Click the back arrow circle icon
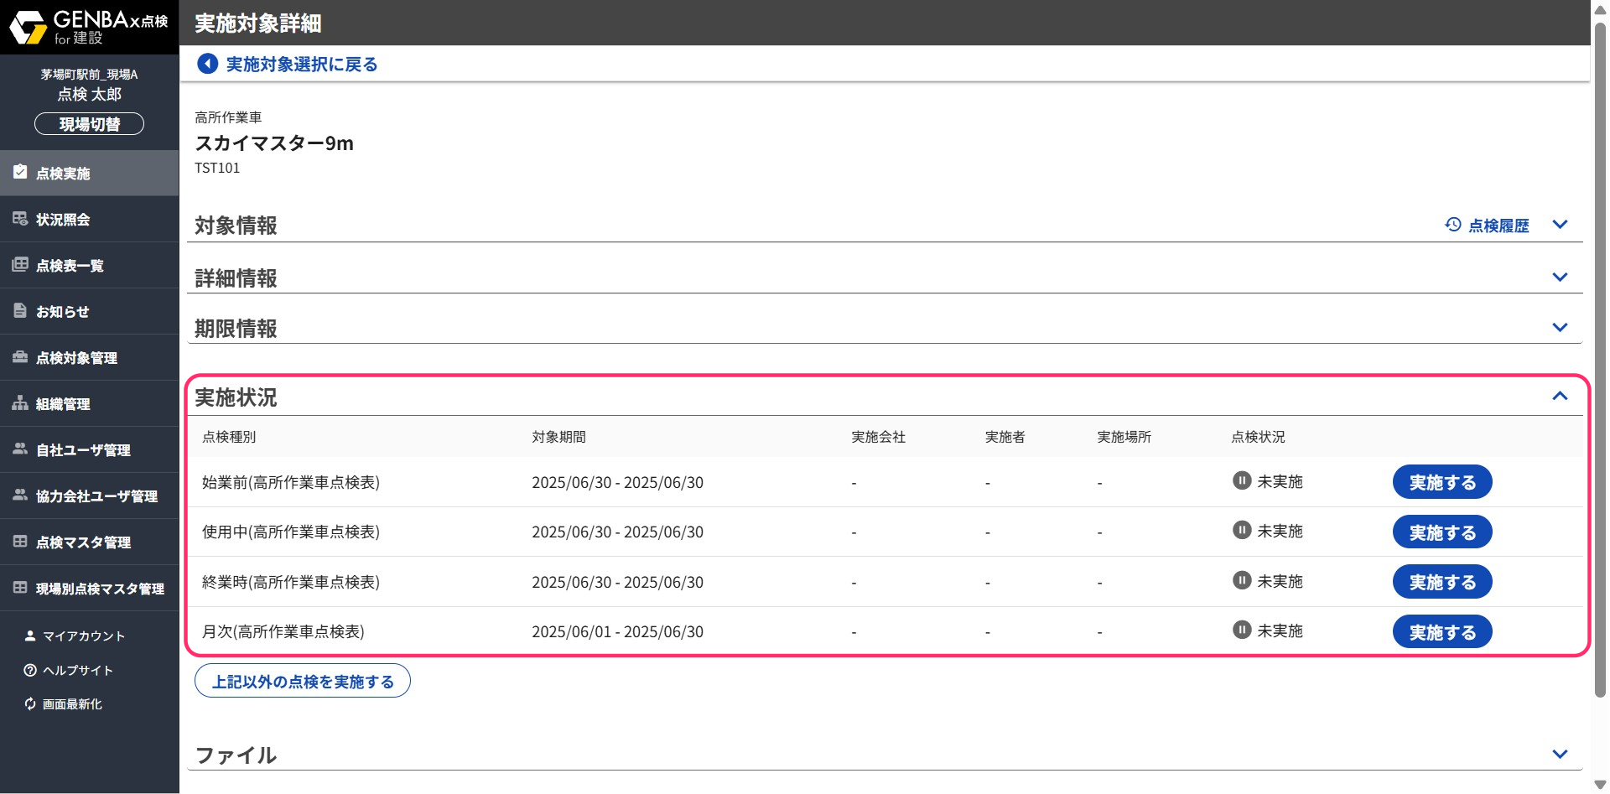1610x794 pixels. click(207, 64)
